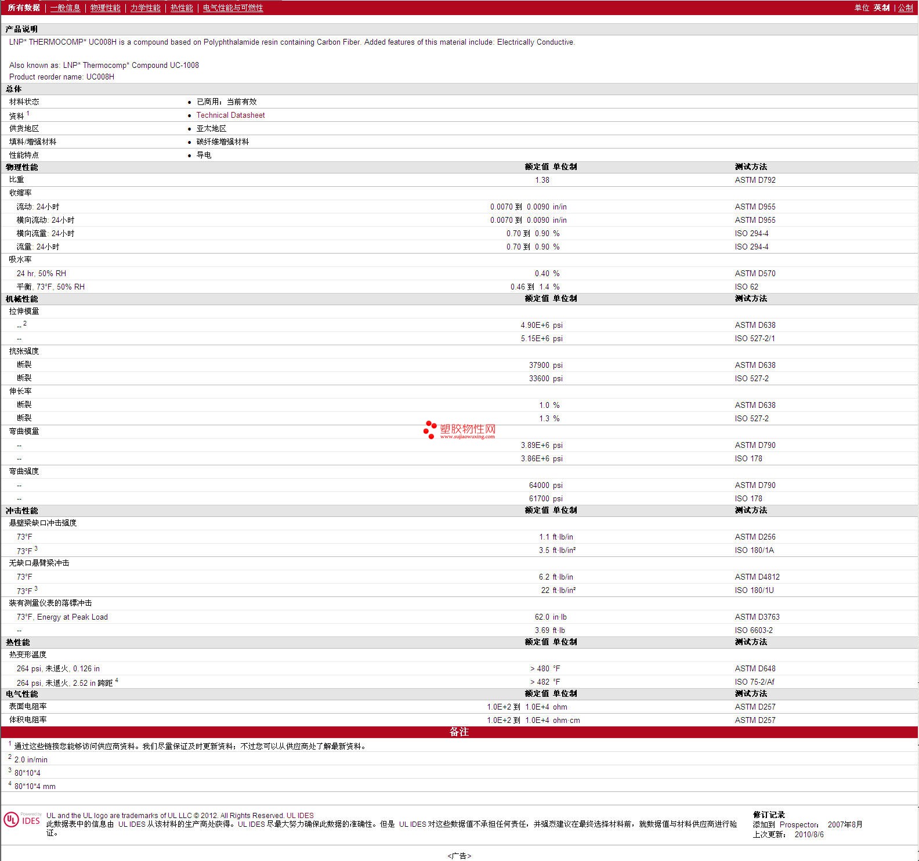This screenshot has height=861, width=919.
Task: Click the 修订记录 heading
Action: pos(769,815)
